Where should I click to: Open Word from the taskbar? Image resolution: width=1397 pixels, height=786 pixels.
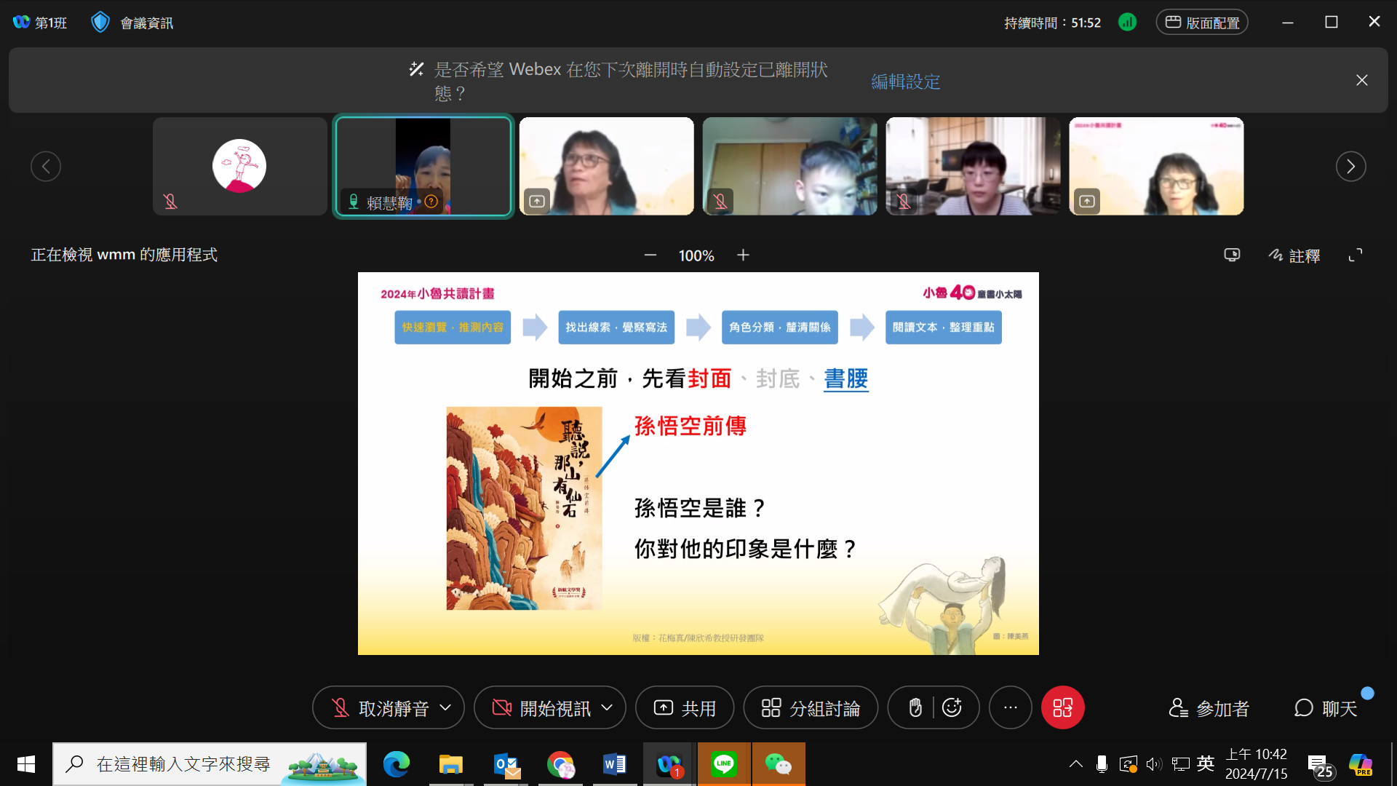click(615, 764)
